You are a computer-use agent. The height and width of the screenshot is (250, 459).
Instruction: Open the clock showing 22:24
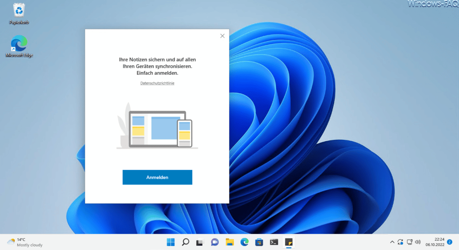click(x=435, y=242)
